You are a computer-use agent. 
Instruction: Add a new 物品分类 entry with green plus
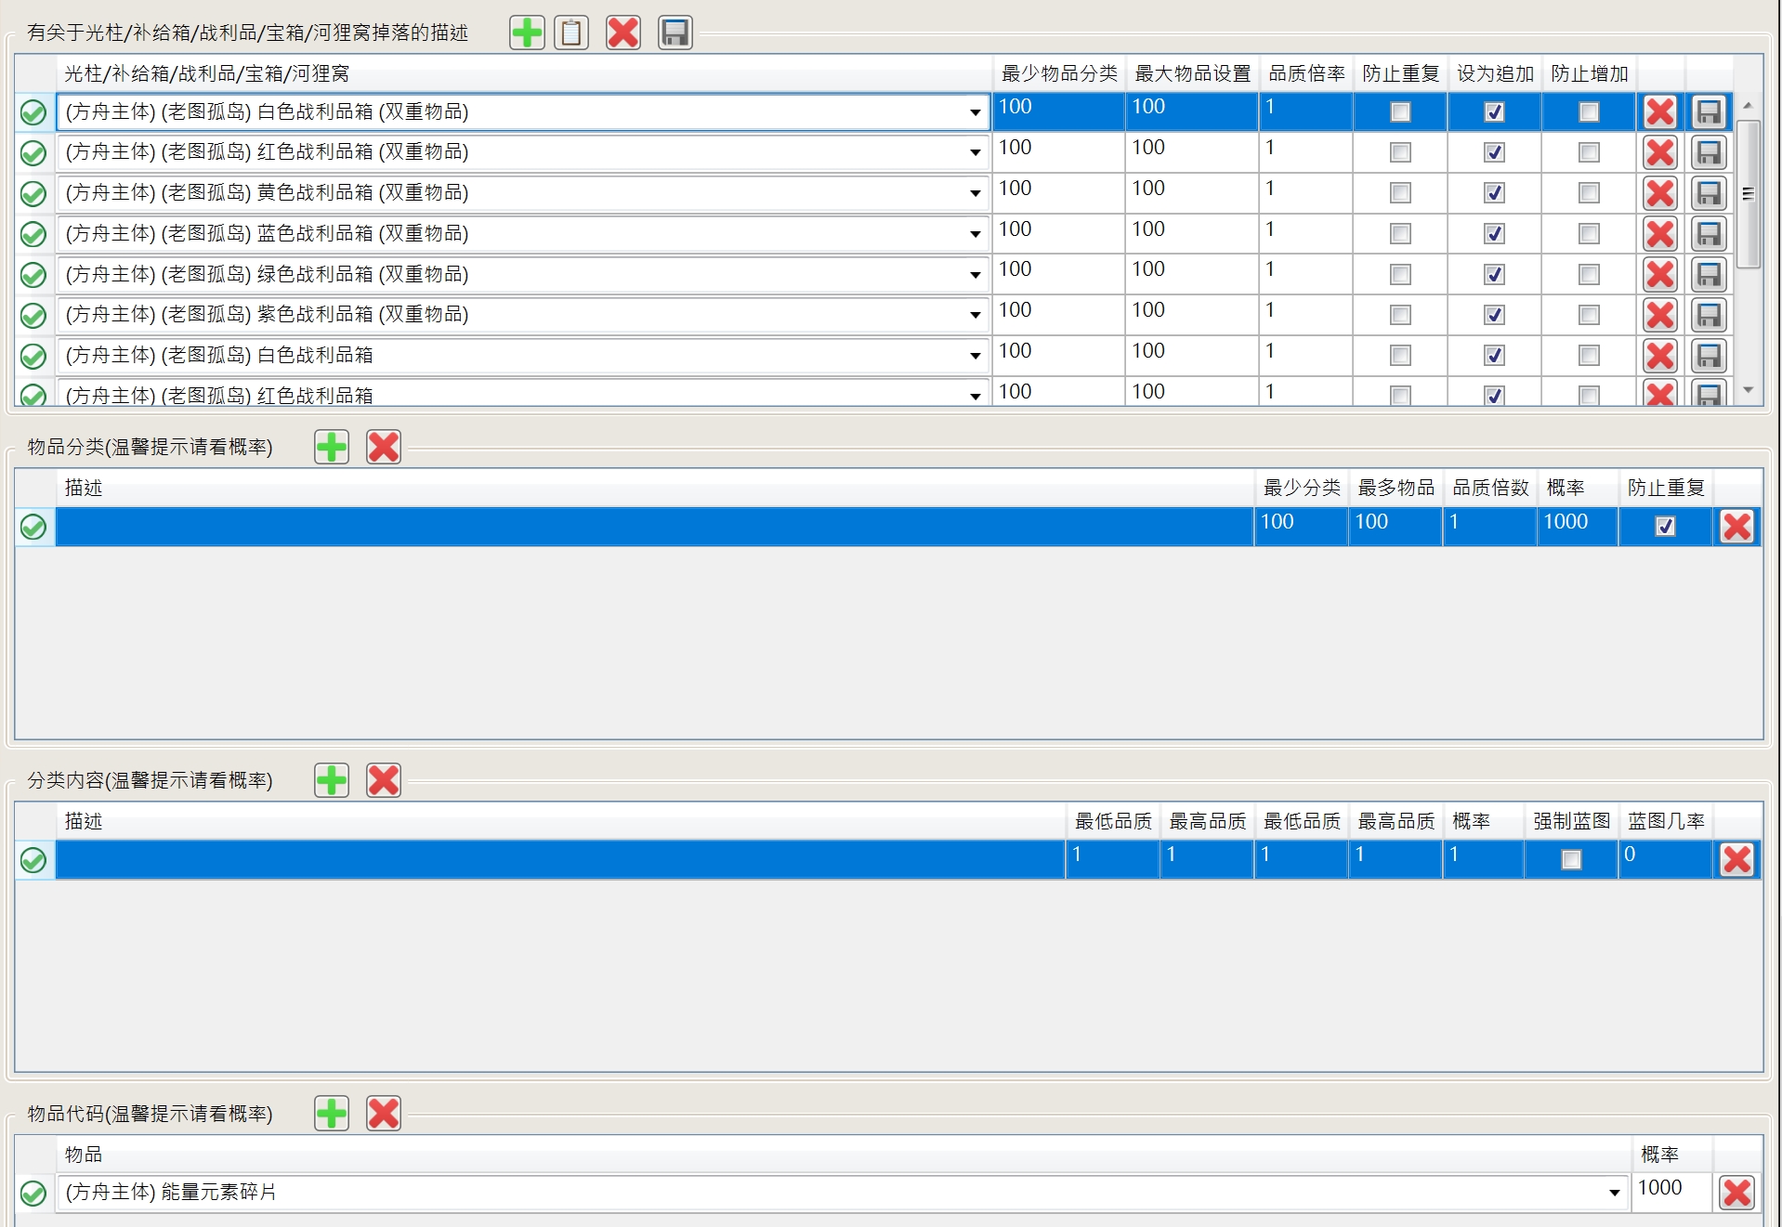point(332,447)
